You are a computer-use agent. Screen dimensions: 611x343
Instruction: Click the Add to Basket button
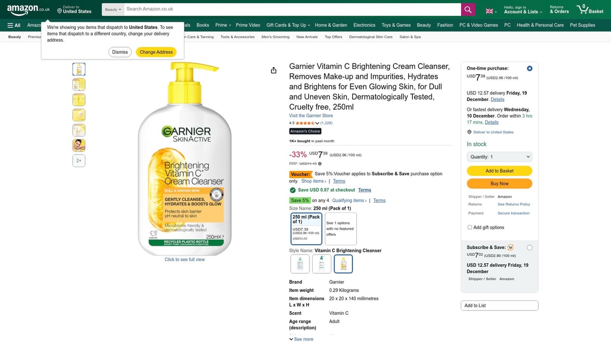(x=499, y=170)
